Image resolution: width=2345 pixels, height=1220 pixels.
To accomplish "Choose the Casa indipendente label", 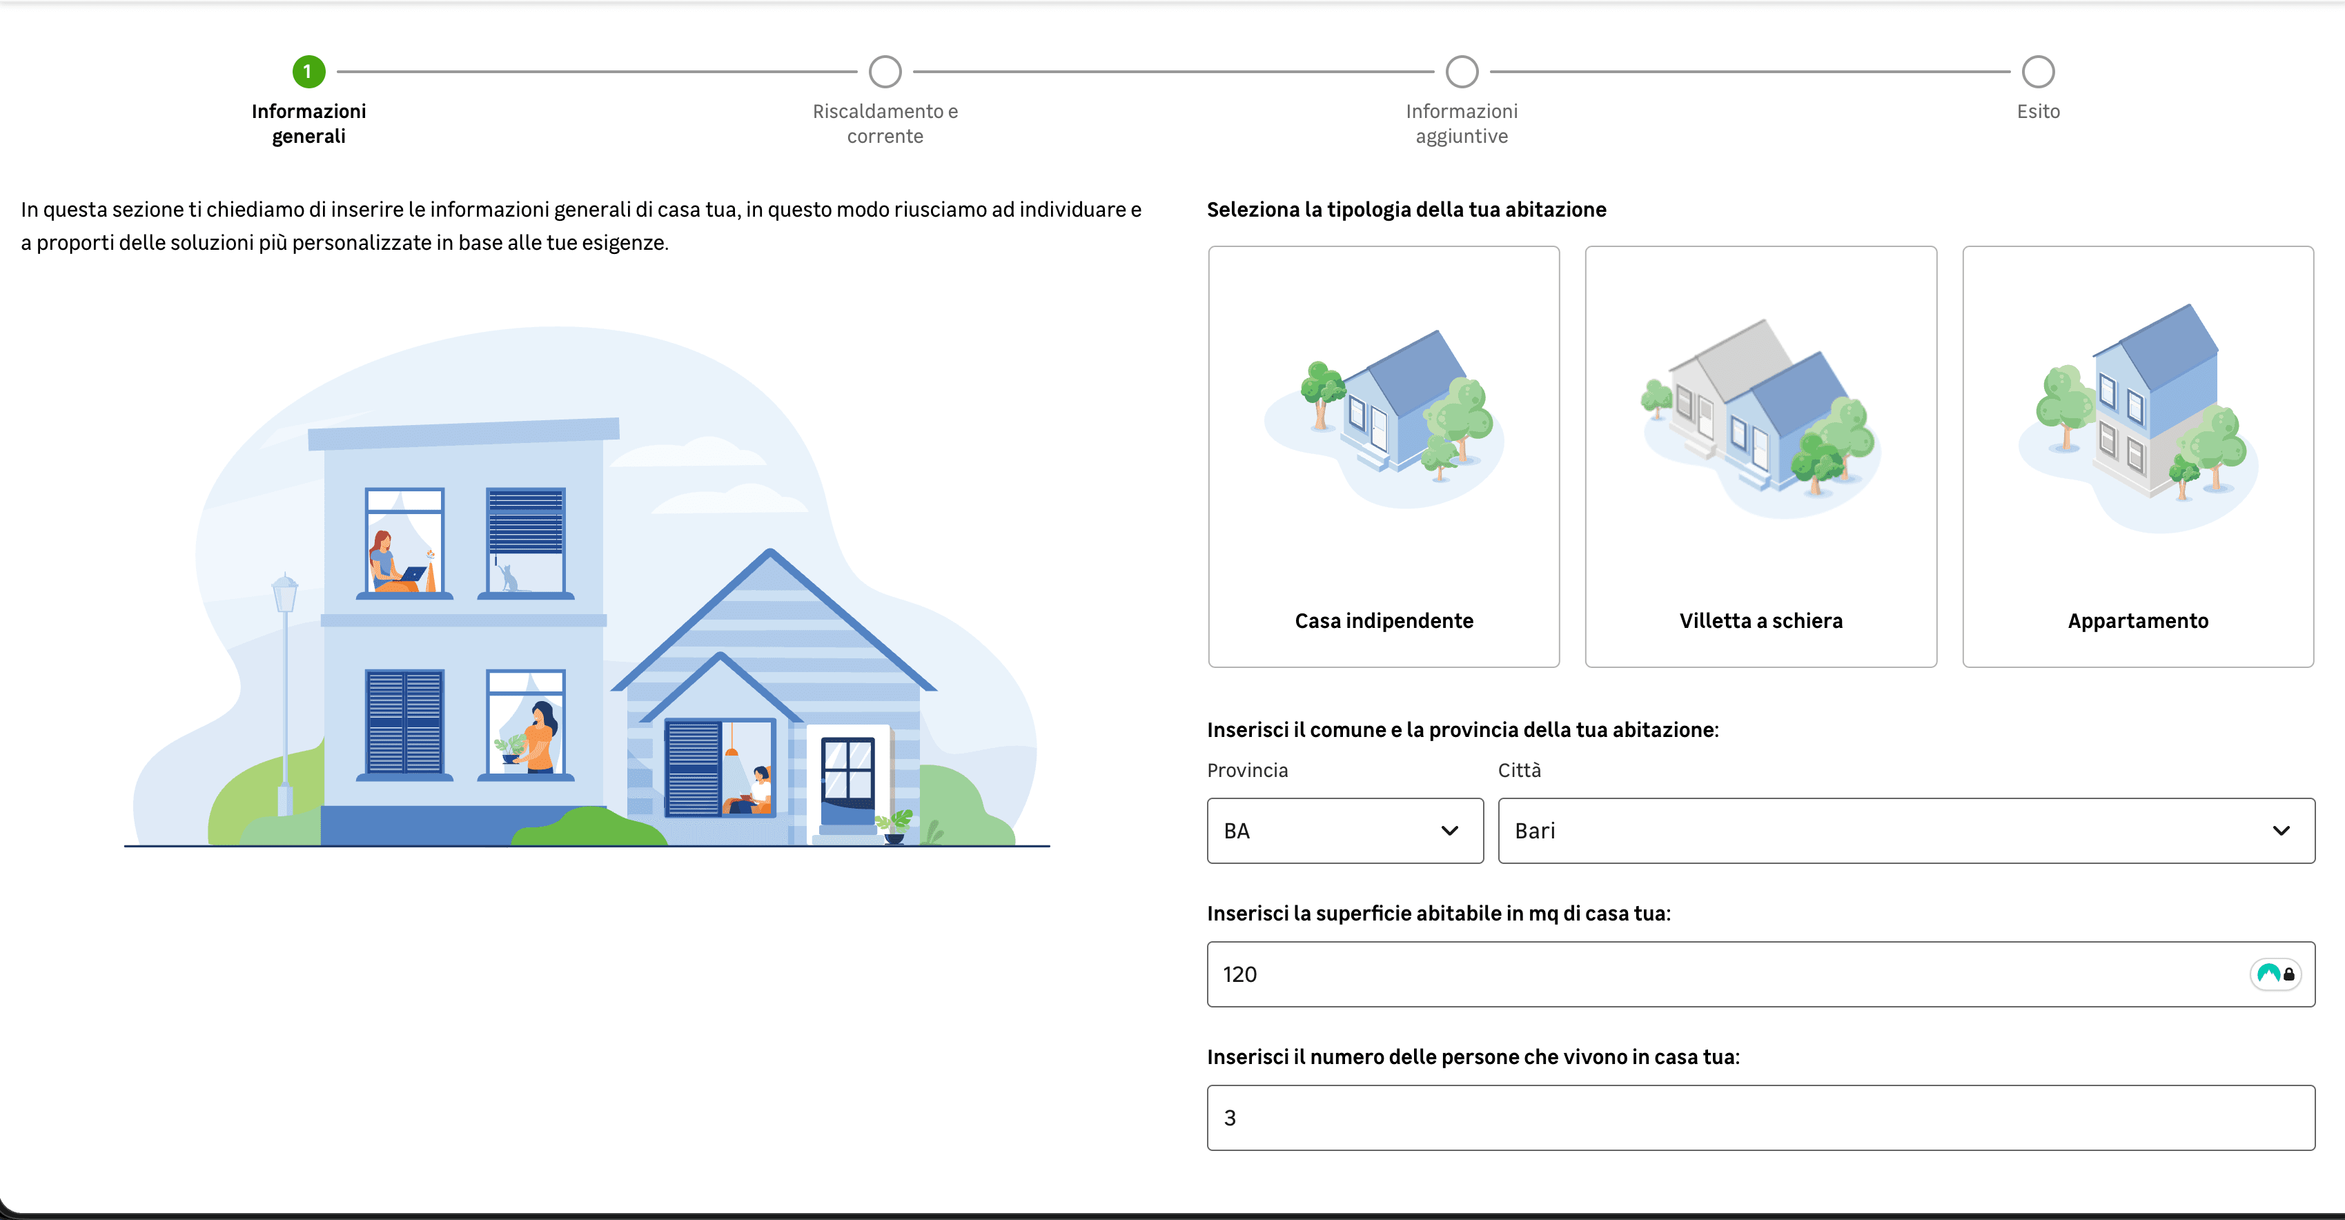I will tap(1384, 621).
